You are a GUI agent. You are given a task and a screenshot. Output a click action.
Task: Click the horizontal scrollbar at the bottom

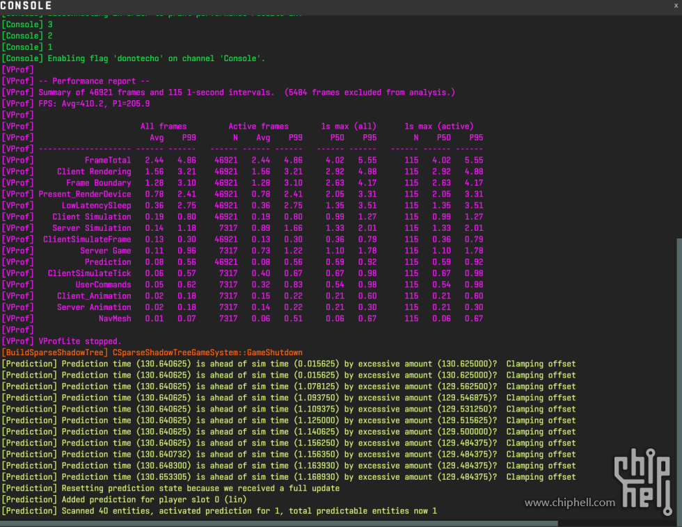pyautogui.click(x=278, y=524)
